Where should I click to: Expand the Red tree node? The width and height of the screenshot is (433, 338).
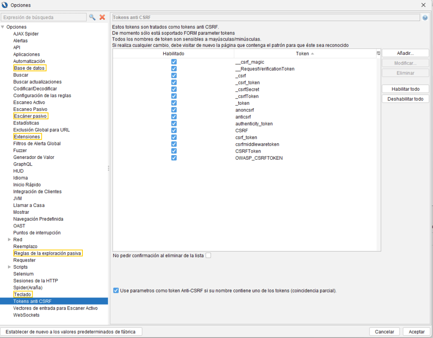(10, 240)
